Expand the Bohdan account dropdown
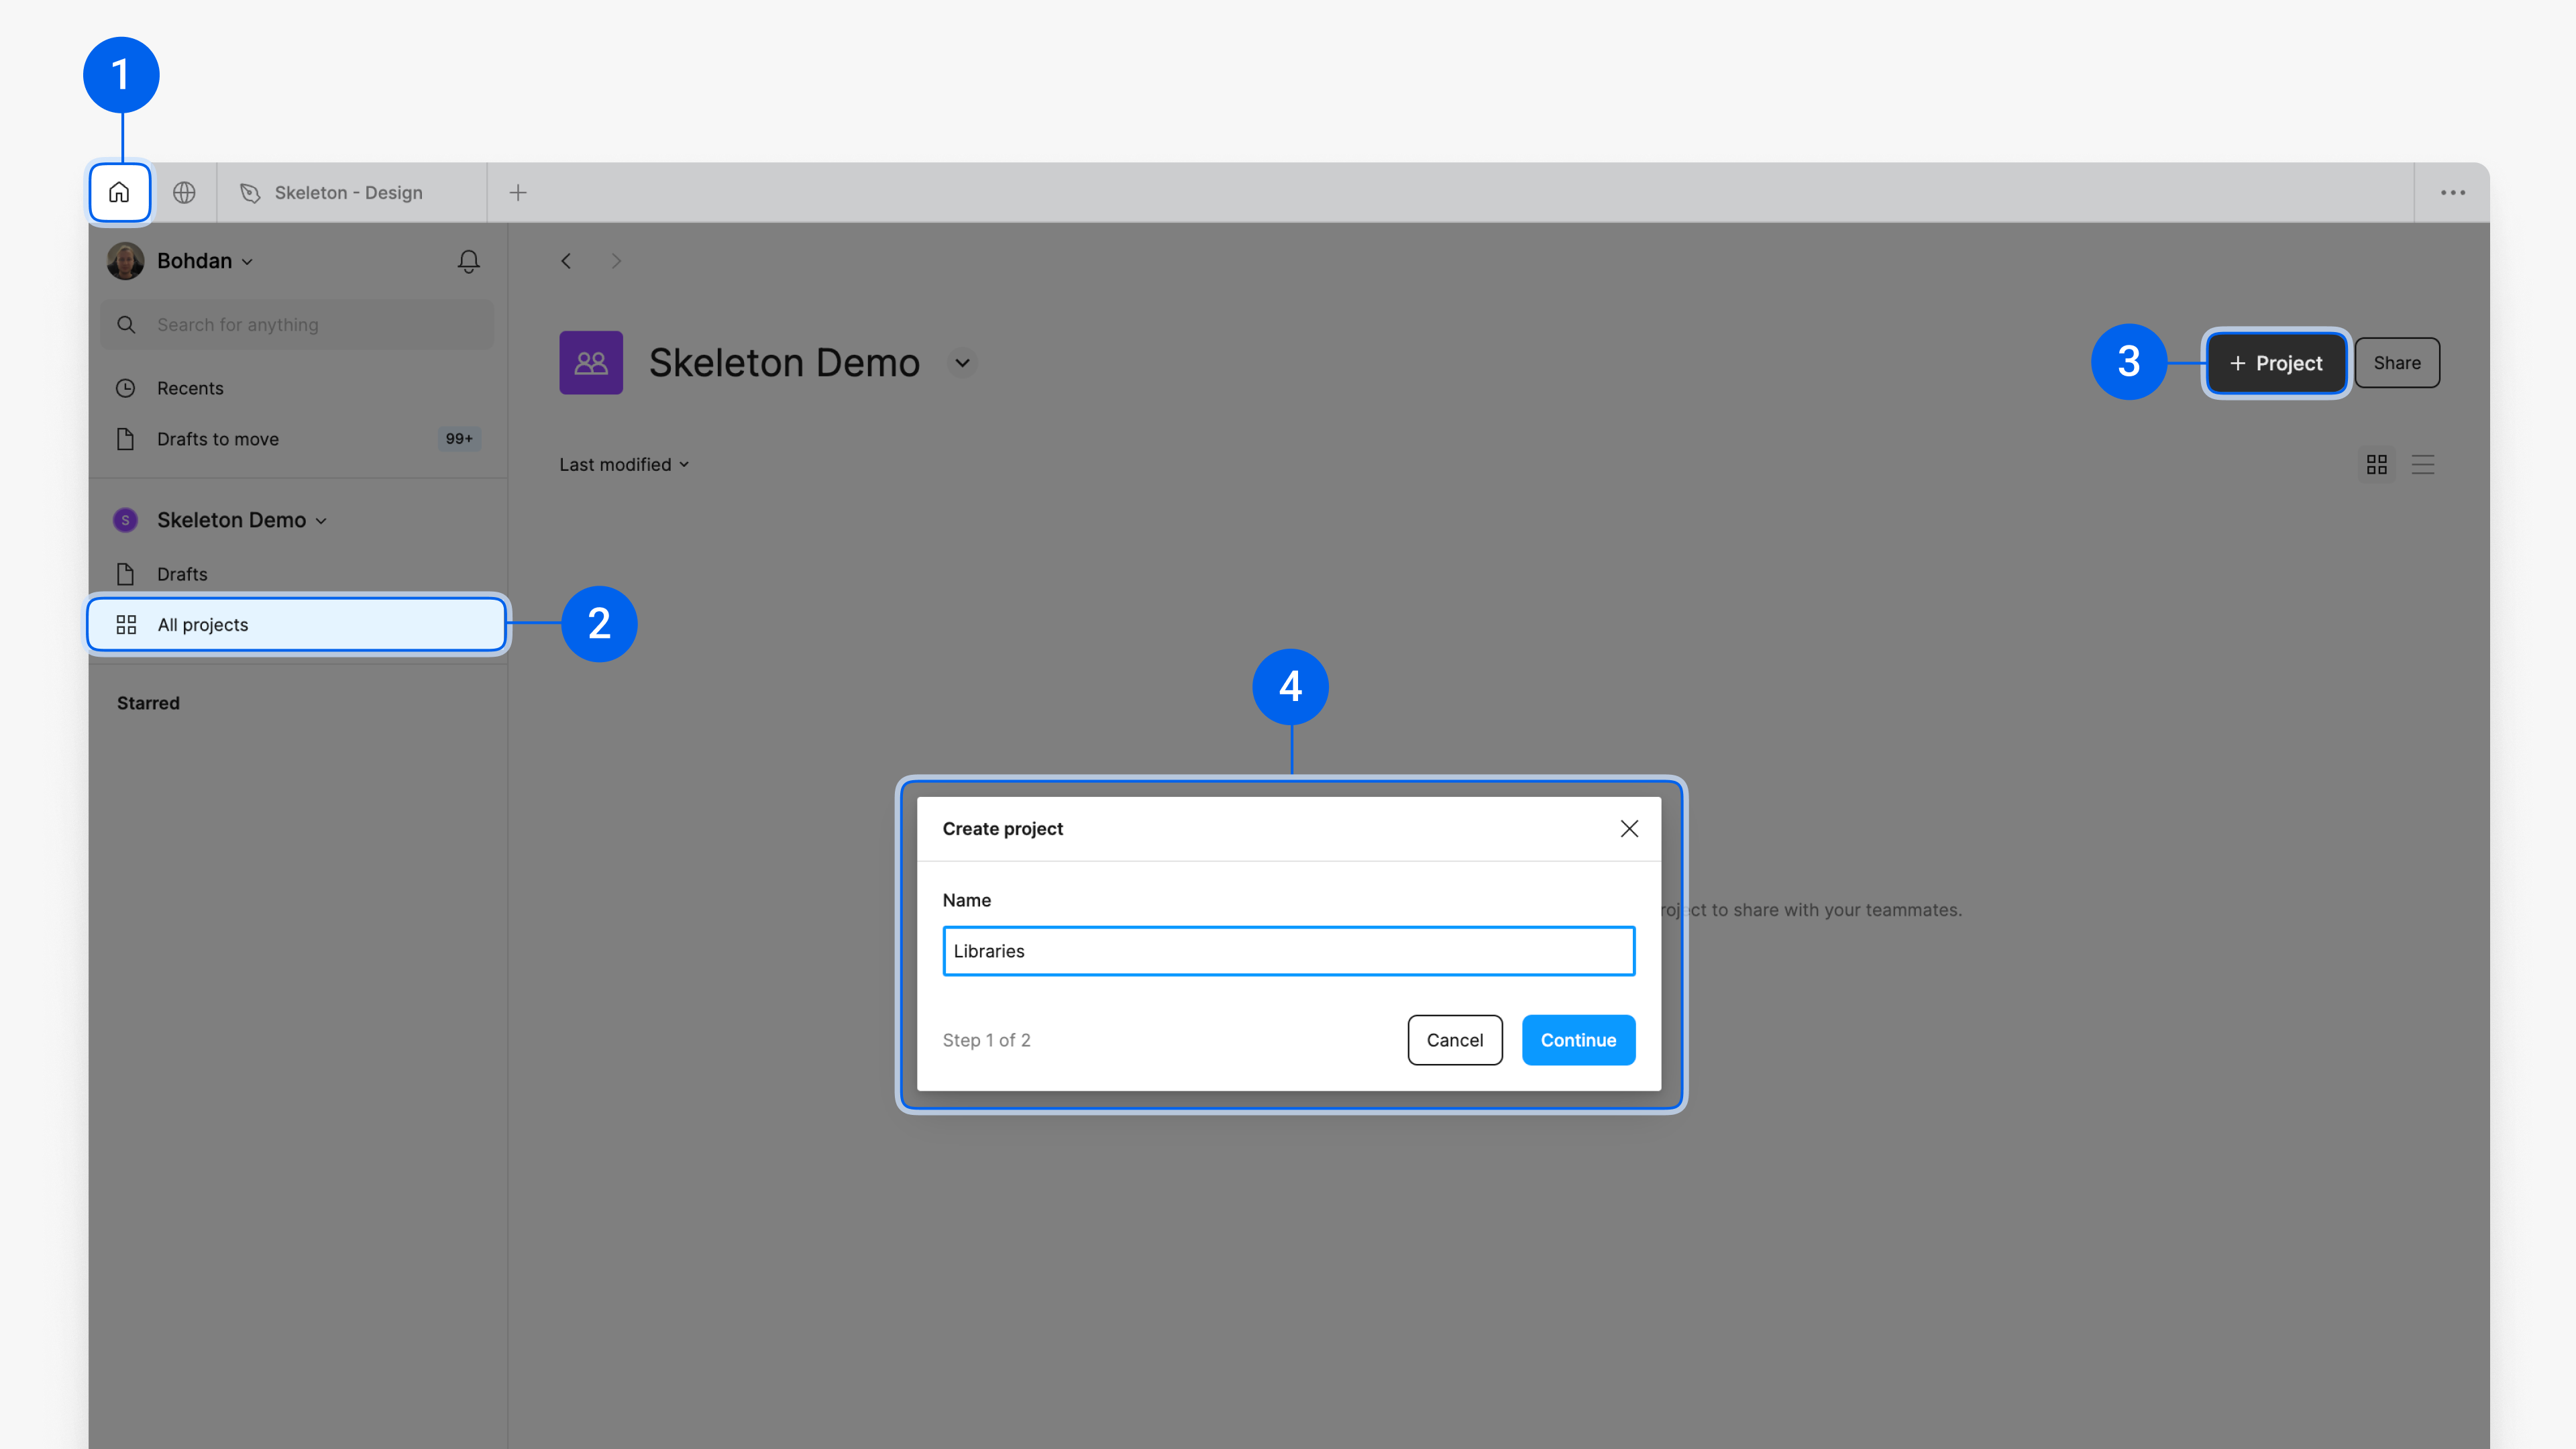The width and height of the screenshot is (2576, 1449). coord(247,261)
